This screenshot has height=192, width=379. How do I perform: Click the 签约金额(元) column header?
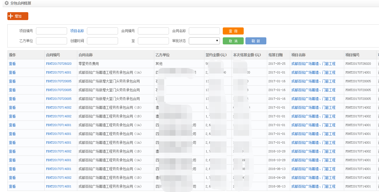tap(216, 55)
